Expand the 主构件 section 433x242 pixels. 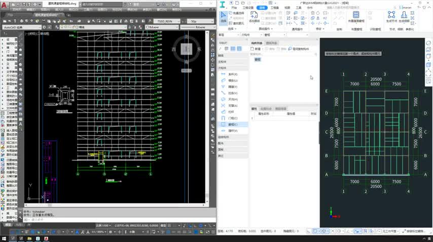pos(222,61)
